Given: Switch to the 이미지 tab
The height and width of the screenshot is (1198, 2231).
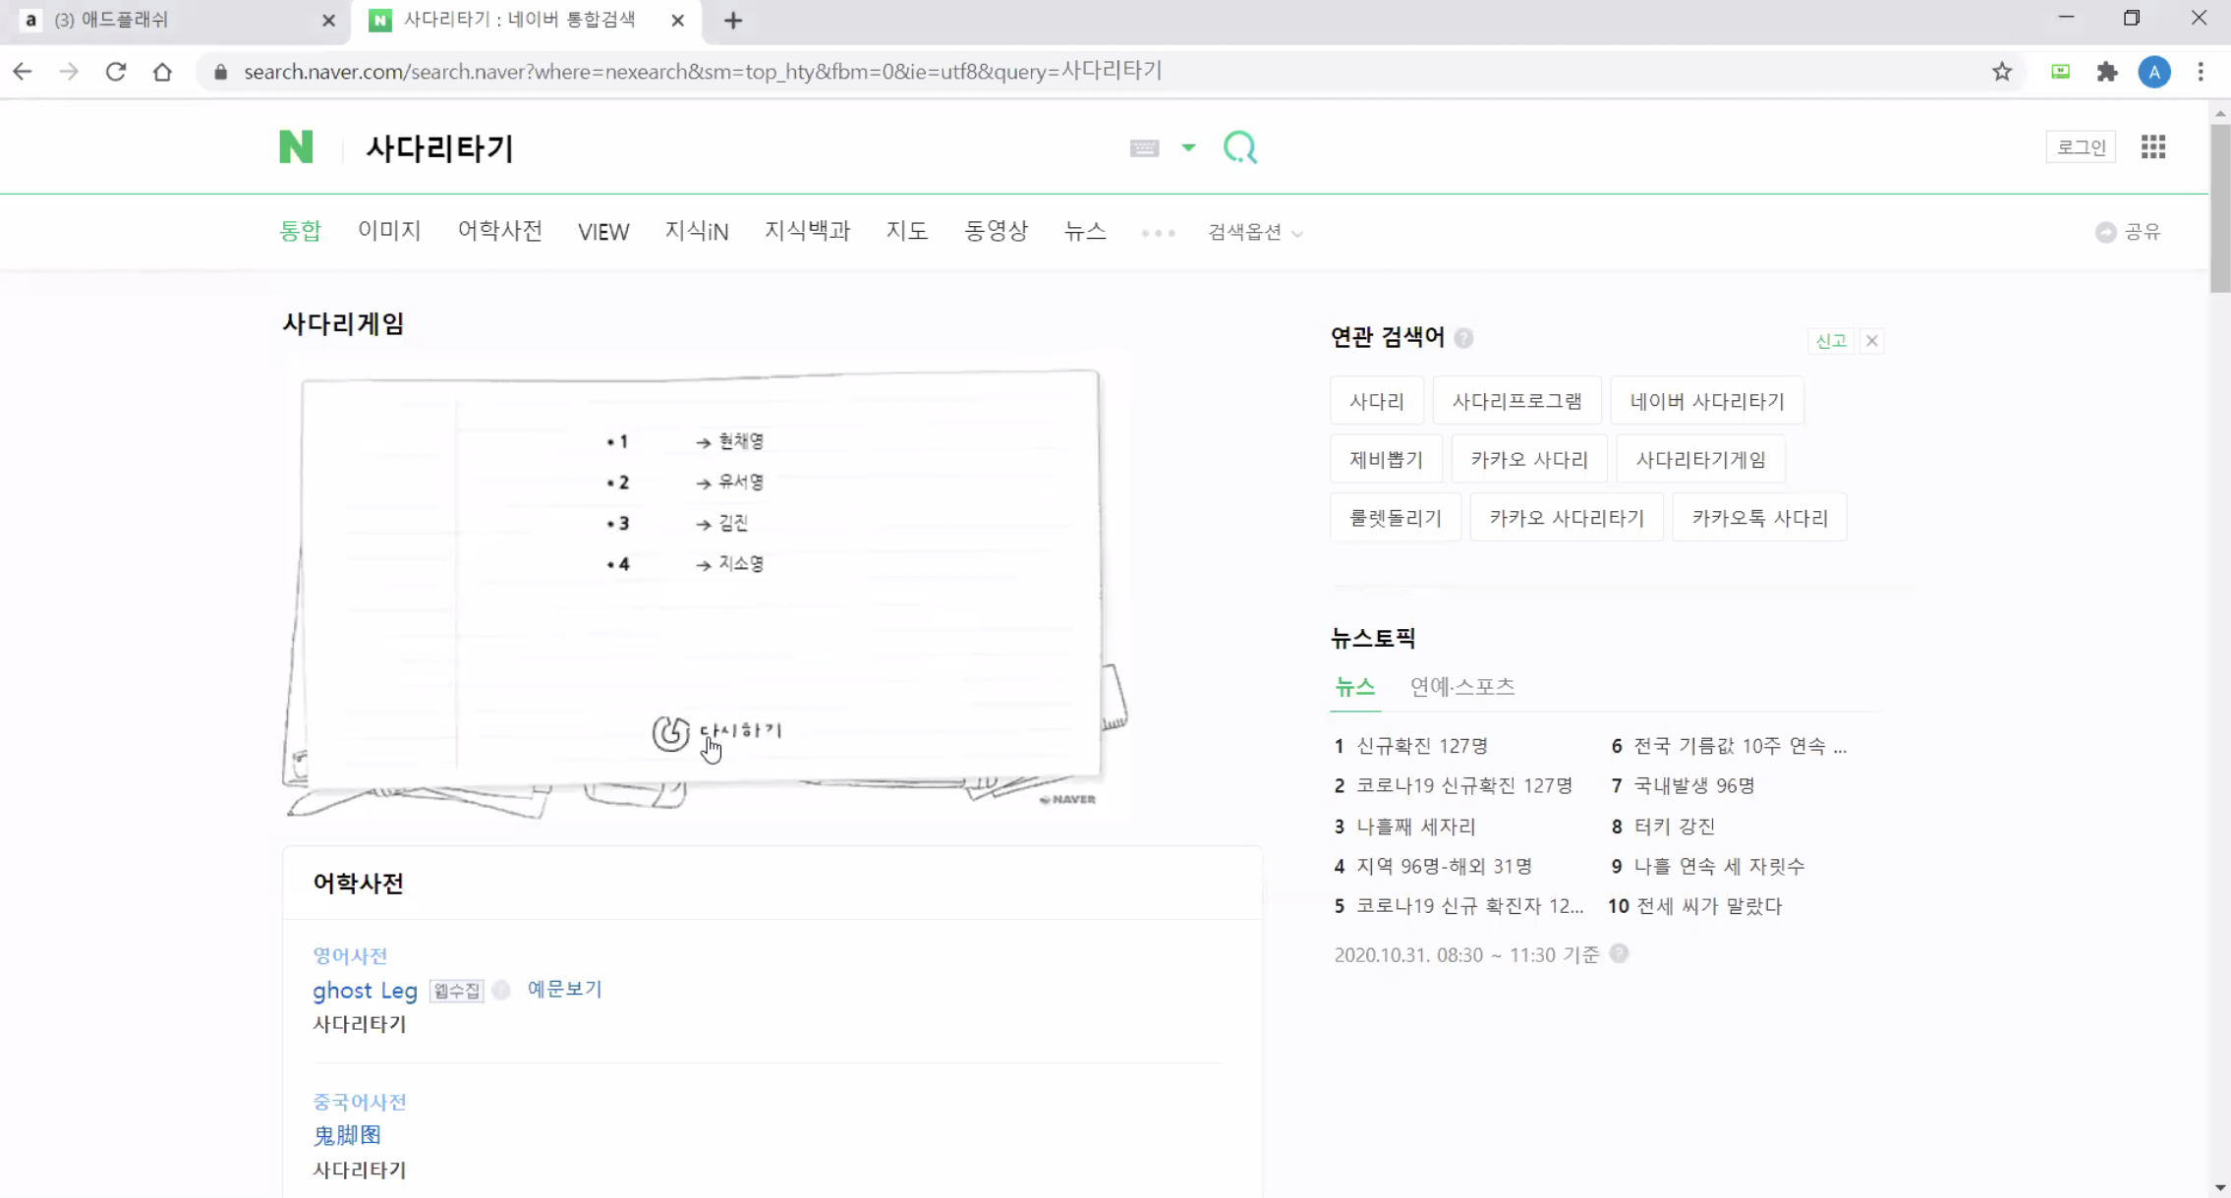Looking at the screenshot, I should [x=389, y=231].
